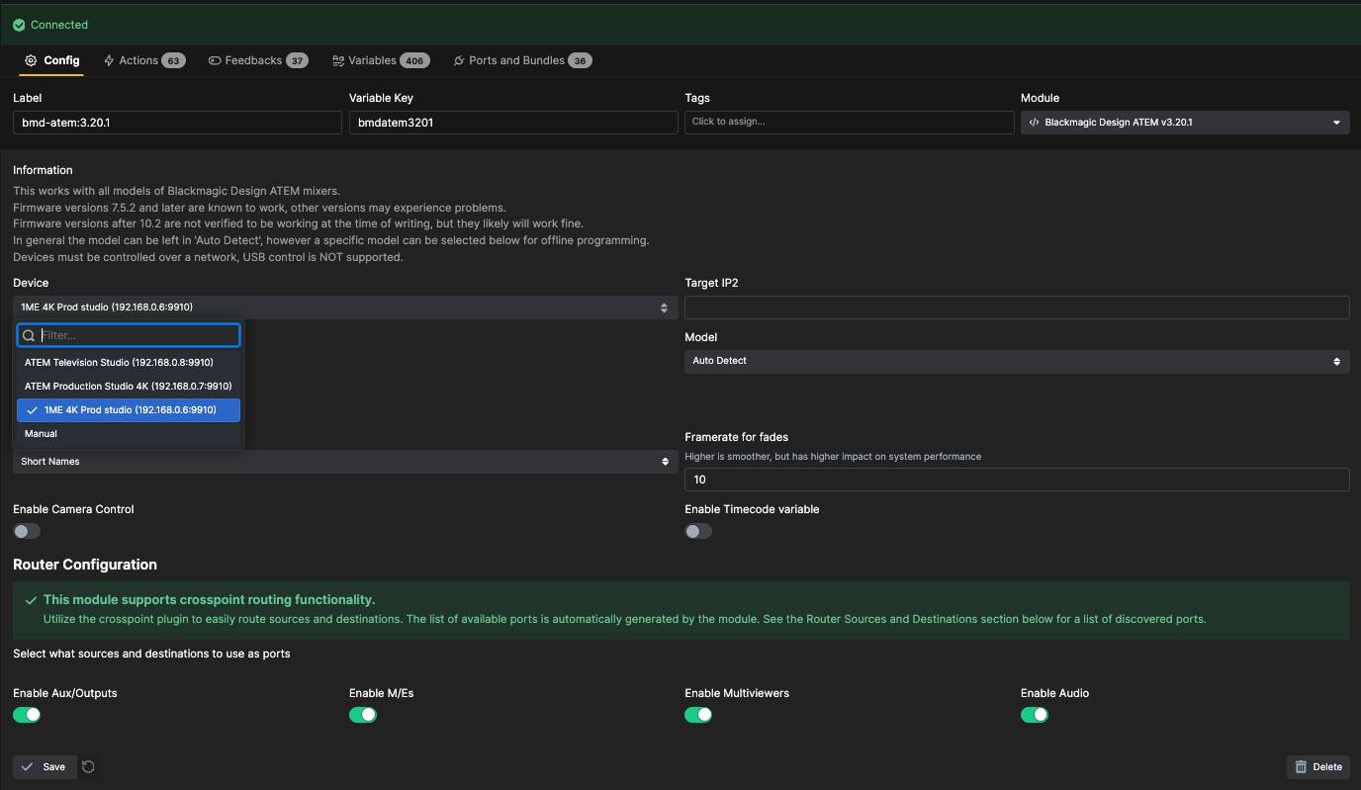Select ATEM Production Studio 4K device option
The image size is (1361, 790).
click(x=129, y=386)
